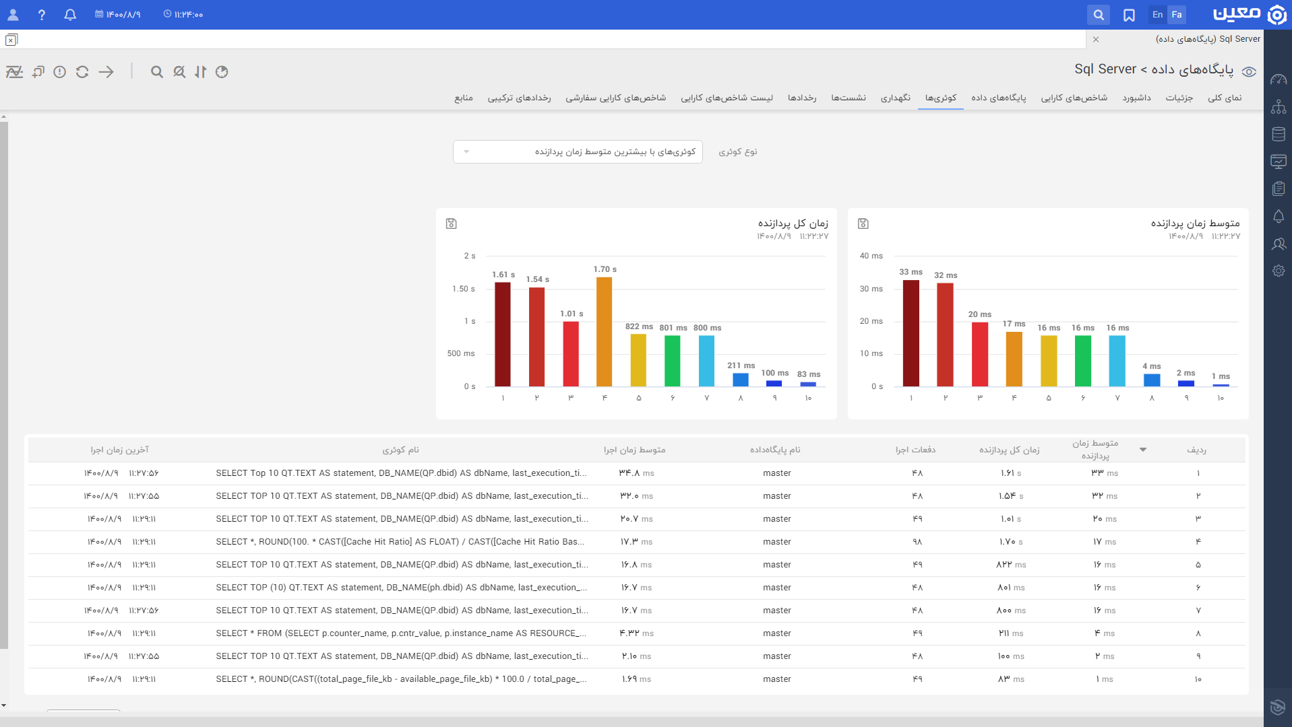
Task: Close the Sql Server tab
Action: click(1096, 39)
